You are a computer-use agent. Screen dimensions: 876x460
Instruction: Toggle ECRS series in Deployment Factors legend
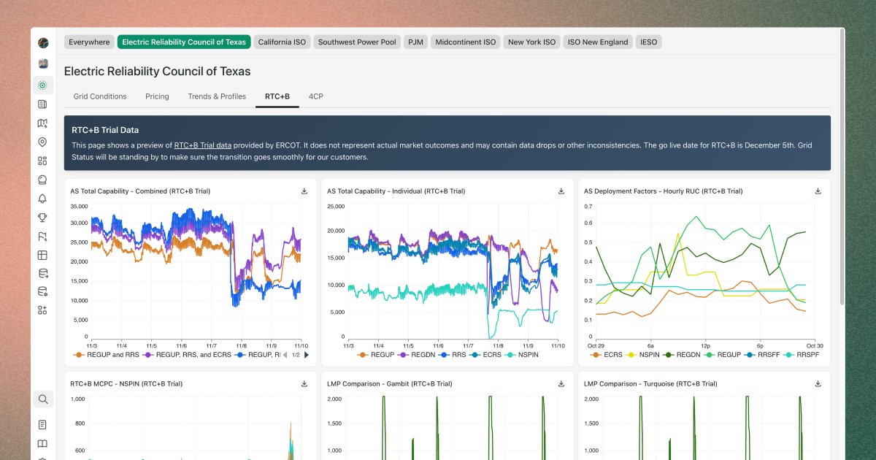tap(607, 355)
